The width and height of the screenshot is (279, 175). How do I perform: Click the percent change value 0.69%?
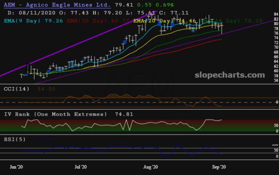tap(165, 5)
